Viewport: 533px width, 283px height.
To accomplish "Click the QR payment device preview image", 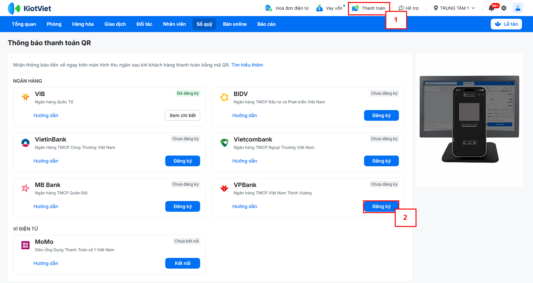I will point(469,119).
